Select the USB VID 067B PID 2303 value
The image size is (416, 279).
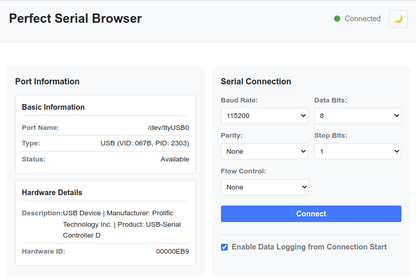(145, 143)
